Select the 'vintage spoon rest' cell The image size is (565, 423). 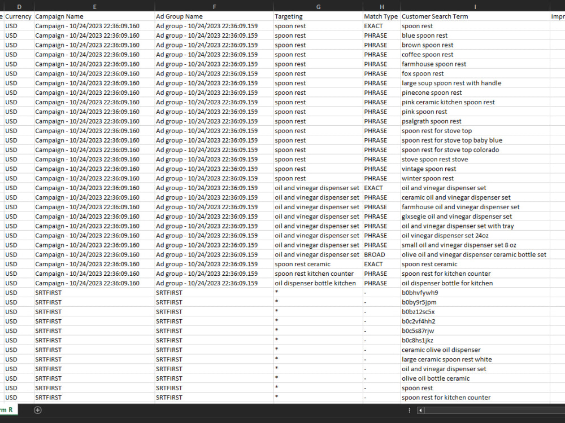click(475, 169)
